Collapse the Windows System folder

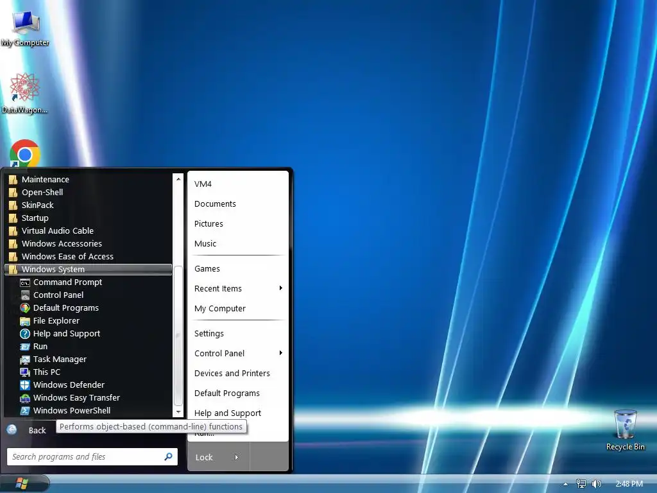[x=88, y=269]
